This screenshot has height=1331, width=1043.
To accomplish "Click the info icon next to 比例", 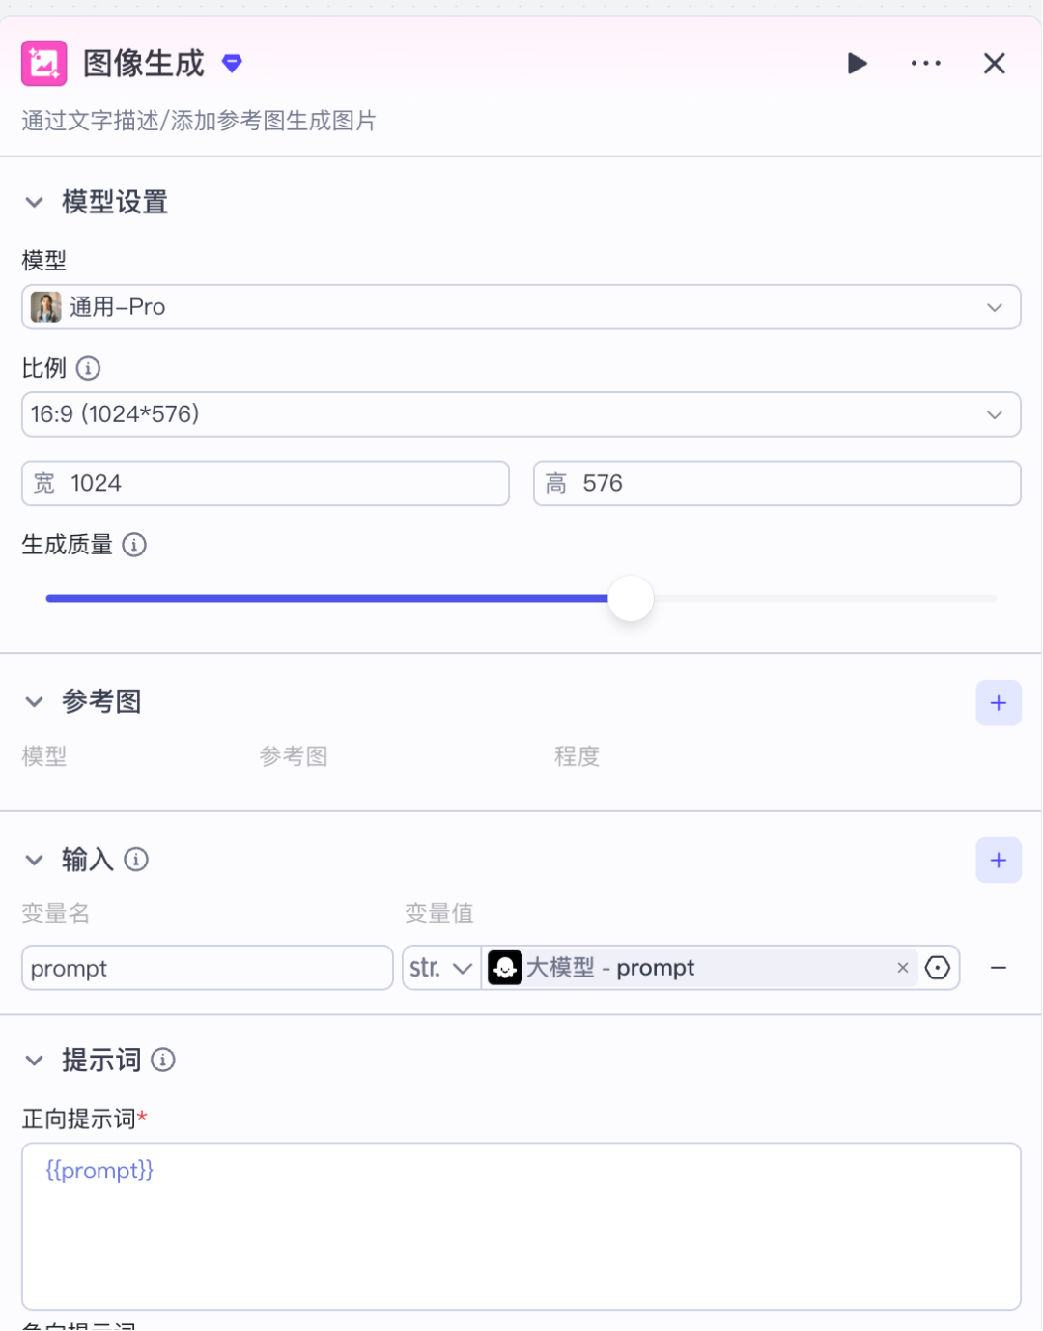I will point(88,368).
